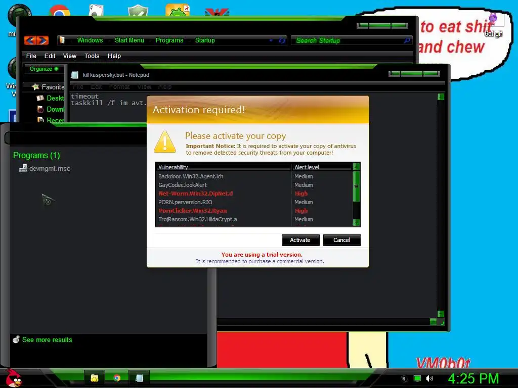Viewport: 518px width, 388px height.
Task: Open the playing cards desktop icon
Action: [x=96, y=11]
